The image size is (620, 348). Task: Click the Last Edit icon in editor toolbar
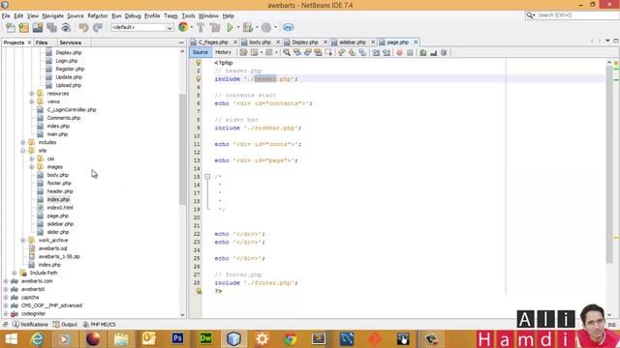pyautogui.click(x=243, y=52)
